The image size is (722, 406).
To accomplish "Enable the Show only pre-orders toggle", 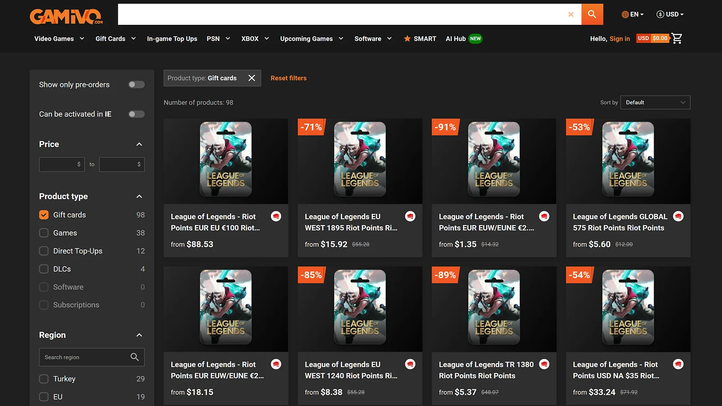I will [136, 84].
